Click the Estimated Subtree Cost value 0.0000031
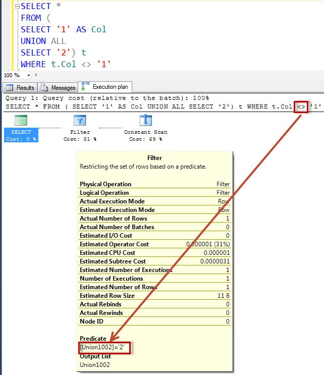 tap(215, 261)
